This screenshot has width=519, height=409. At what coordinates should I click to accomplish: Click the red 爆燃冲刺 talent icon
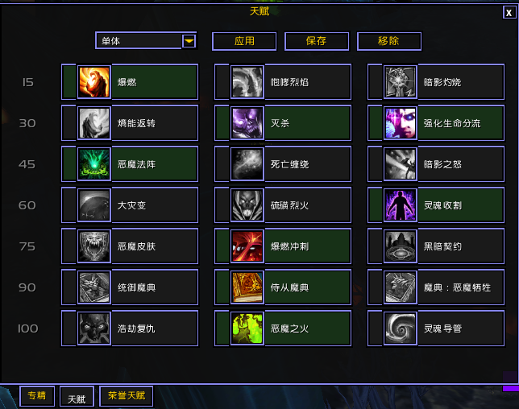pyautogui.click(x=247, y=246)
